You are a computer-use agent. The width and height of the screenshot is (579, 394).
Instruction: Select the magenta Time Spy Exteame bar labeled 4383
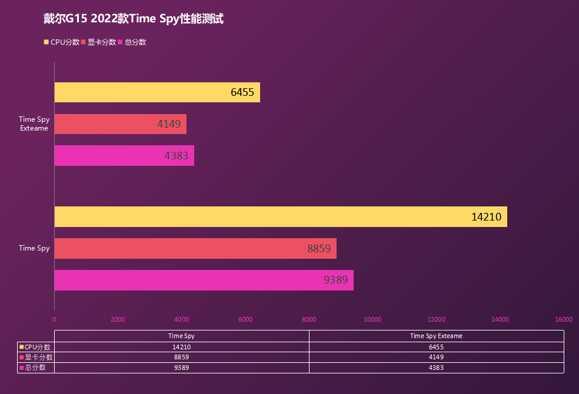(124, 156)
